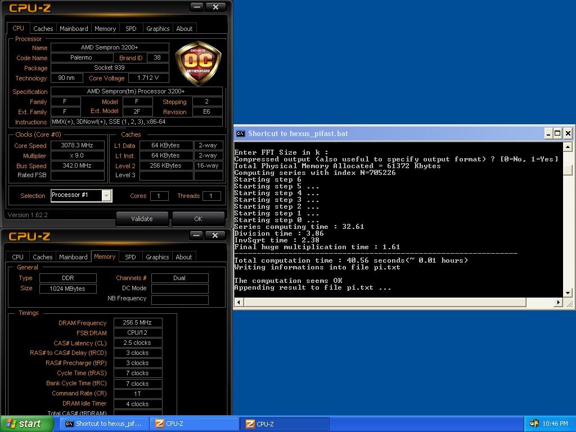Viewport: 576px width, 432px height.
Task: Open Graphics tab in upper CPU-Z window
Action: 158,29
